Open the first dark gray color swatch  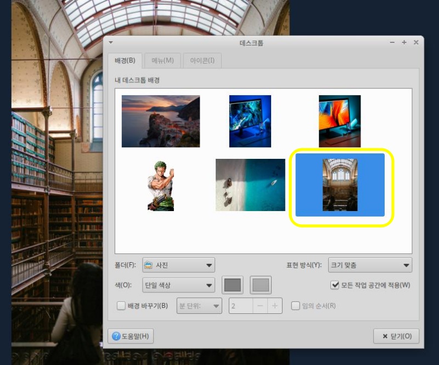click(232, 285)
